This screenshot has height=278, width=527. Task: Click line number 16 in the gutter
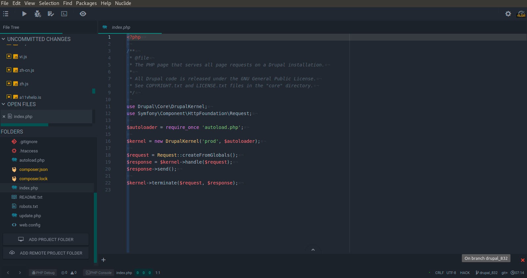(108, 141)
